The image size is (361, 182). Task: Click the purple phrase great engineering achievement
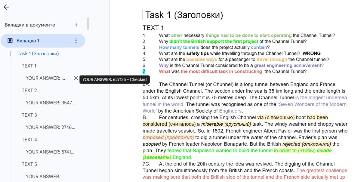288,66
